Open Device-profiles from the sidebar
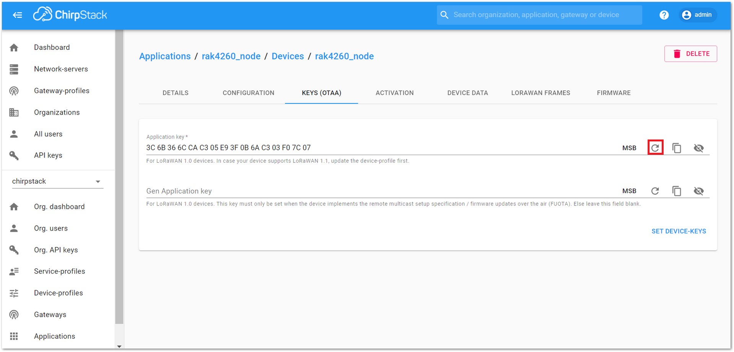Screen dimensions: 734x352 (58, 293)
